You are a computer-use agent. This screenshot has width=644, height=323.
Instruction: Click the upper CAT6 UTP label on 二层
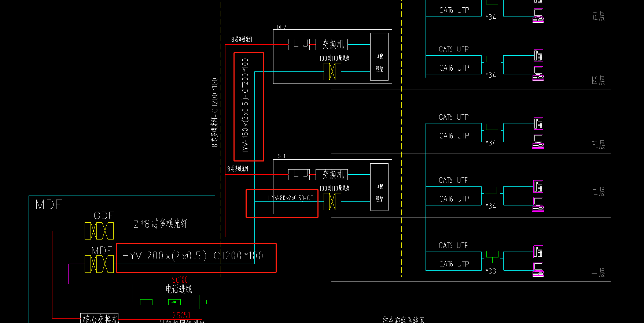454,180
